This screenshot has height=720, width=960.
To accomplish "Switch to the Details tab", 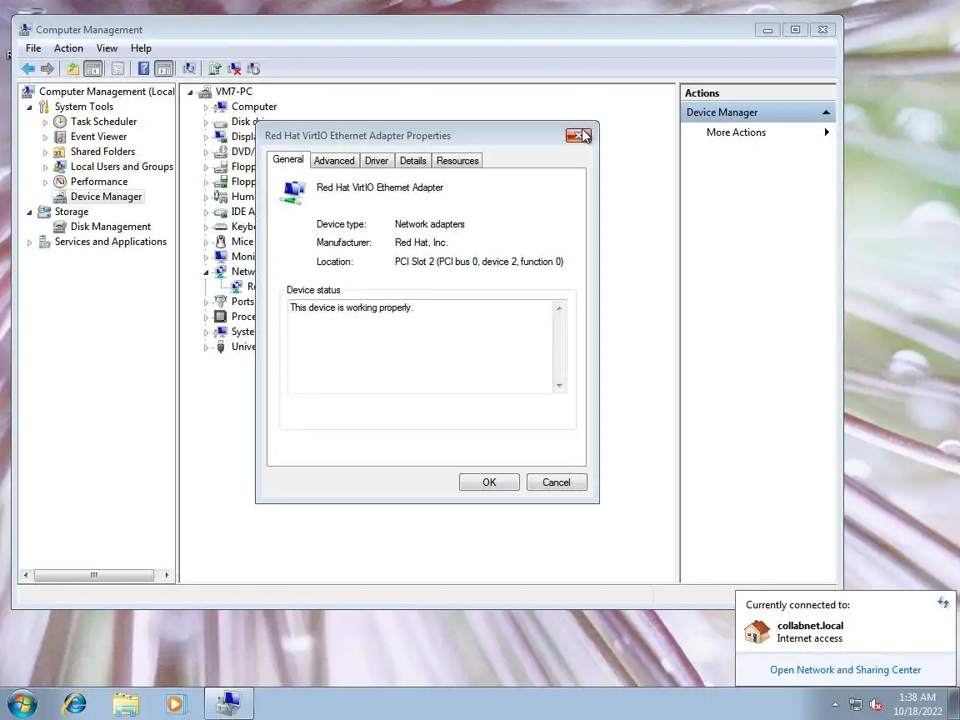I will [x=412, y=160].
